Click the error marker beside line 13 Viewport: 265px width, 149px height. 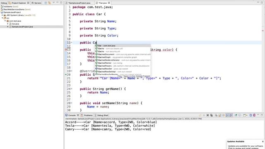coord(66,50)
